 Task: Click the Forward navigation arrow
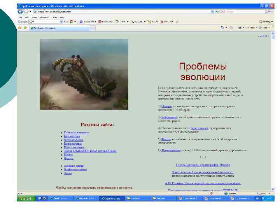point(26,12)
